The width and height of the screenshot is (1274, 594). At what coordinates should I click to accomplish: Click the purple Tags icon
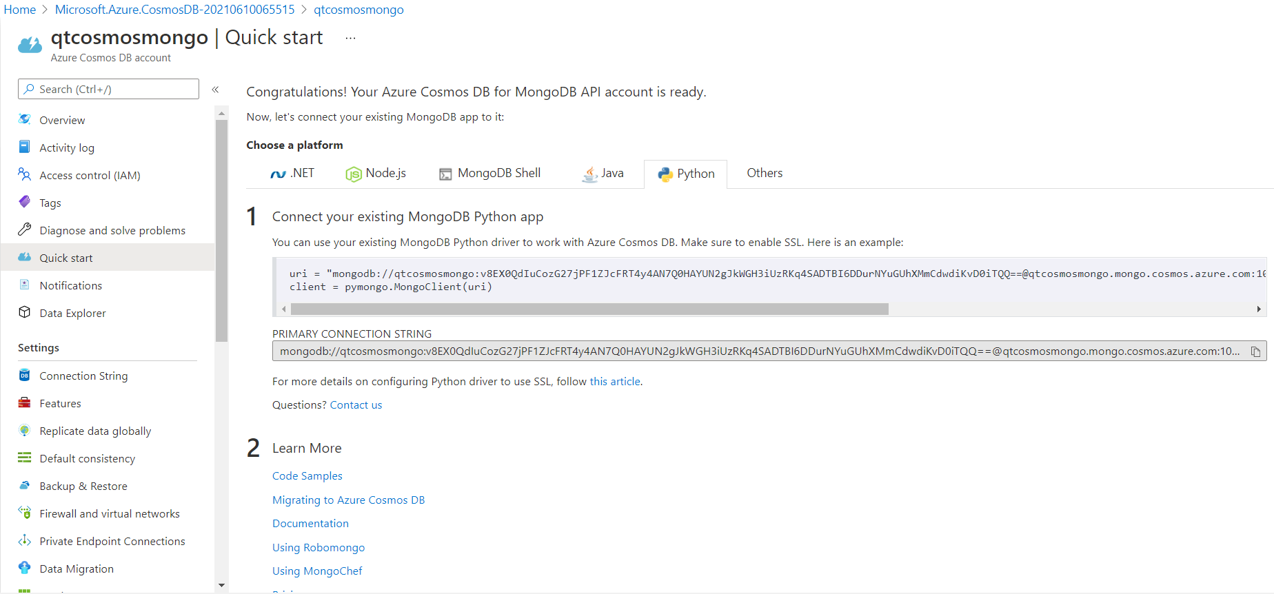click(x=25, y=202)
